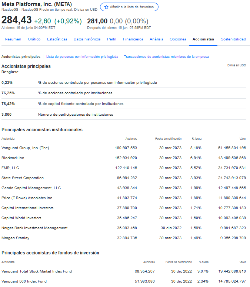The image size is (250, 287).
Task: Open the Análisis tab
Action: pyautogui.click(x=156, y=39)
